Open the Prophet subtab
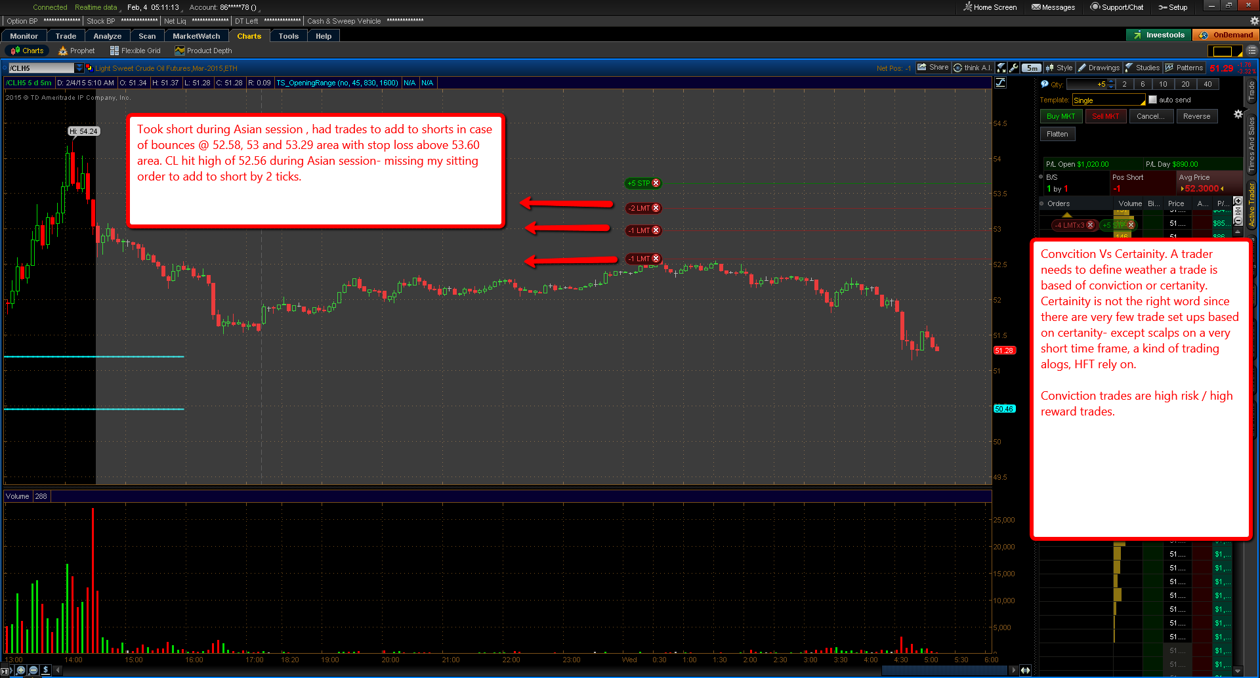Screen dimensions: 1260x678 pyautogui.click(x=77, y=51)
